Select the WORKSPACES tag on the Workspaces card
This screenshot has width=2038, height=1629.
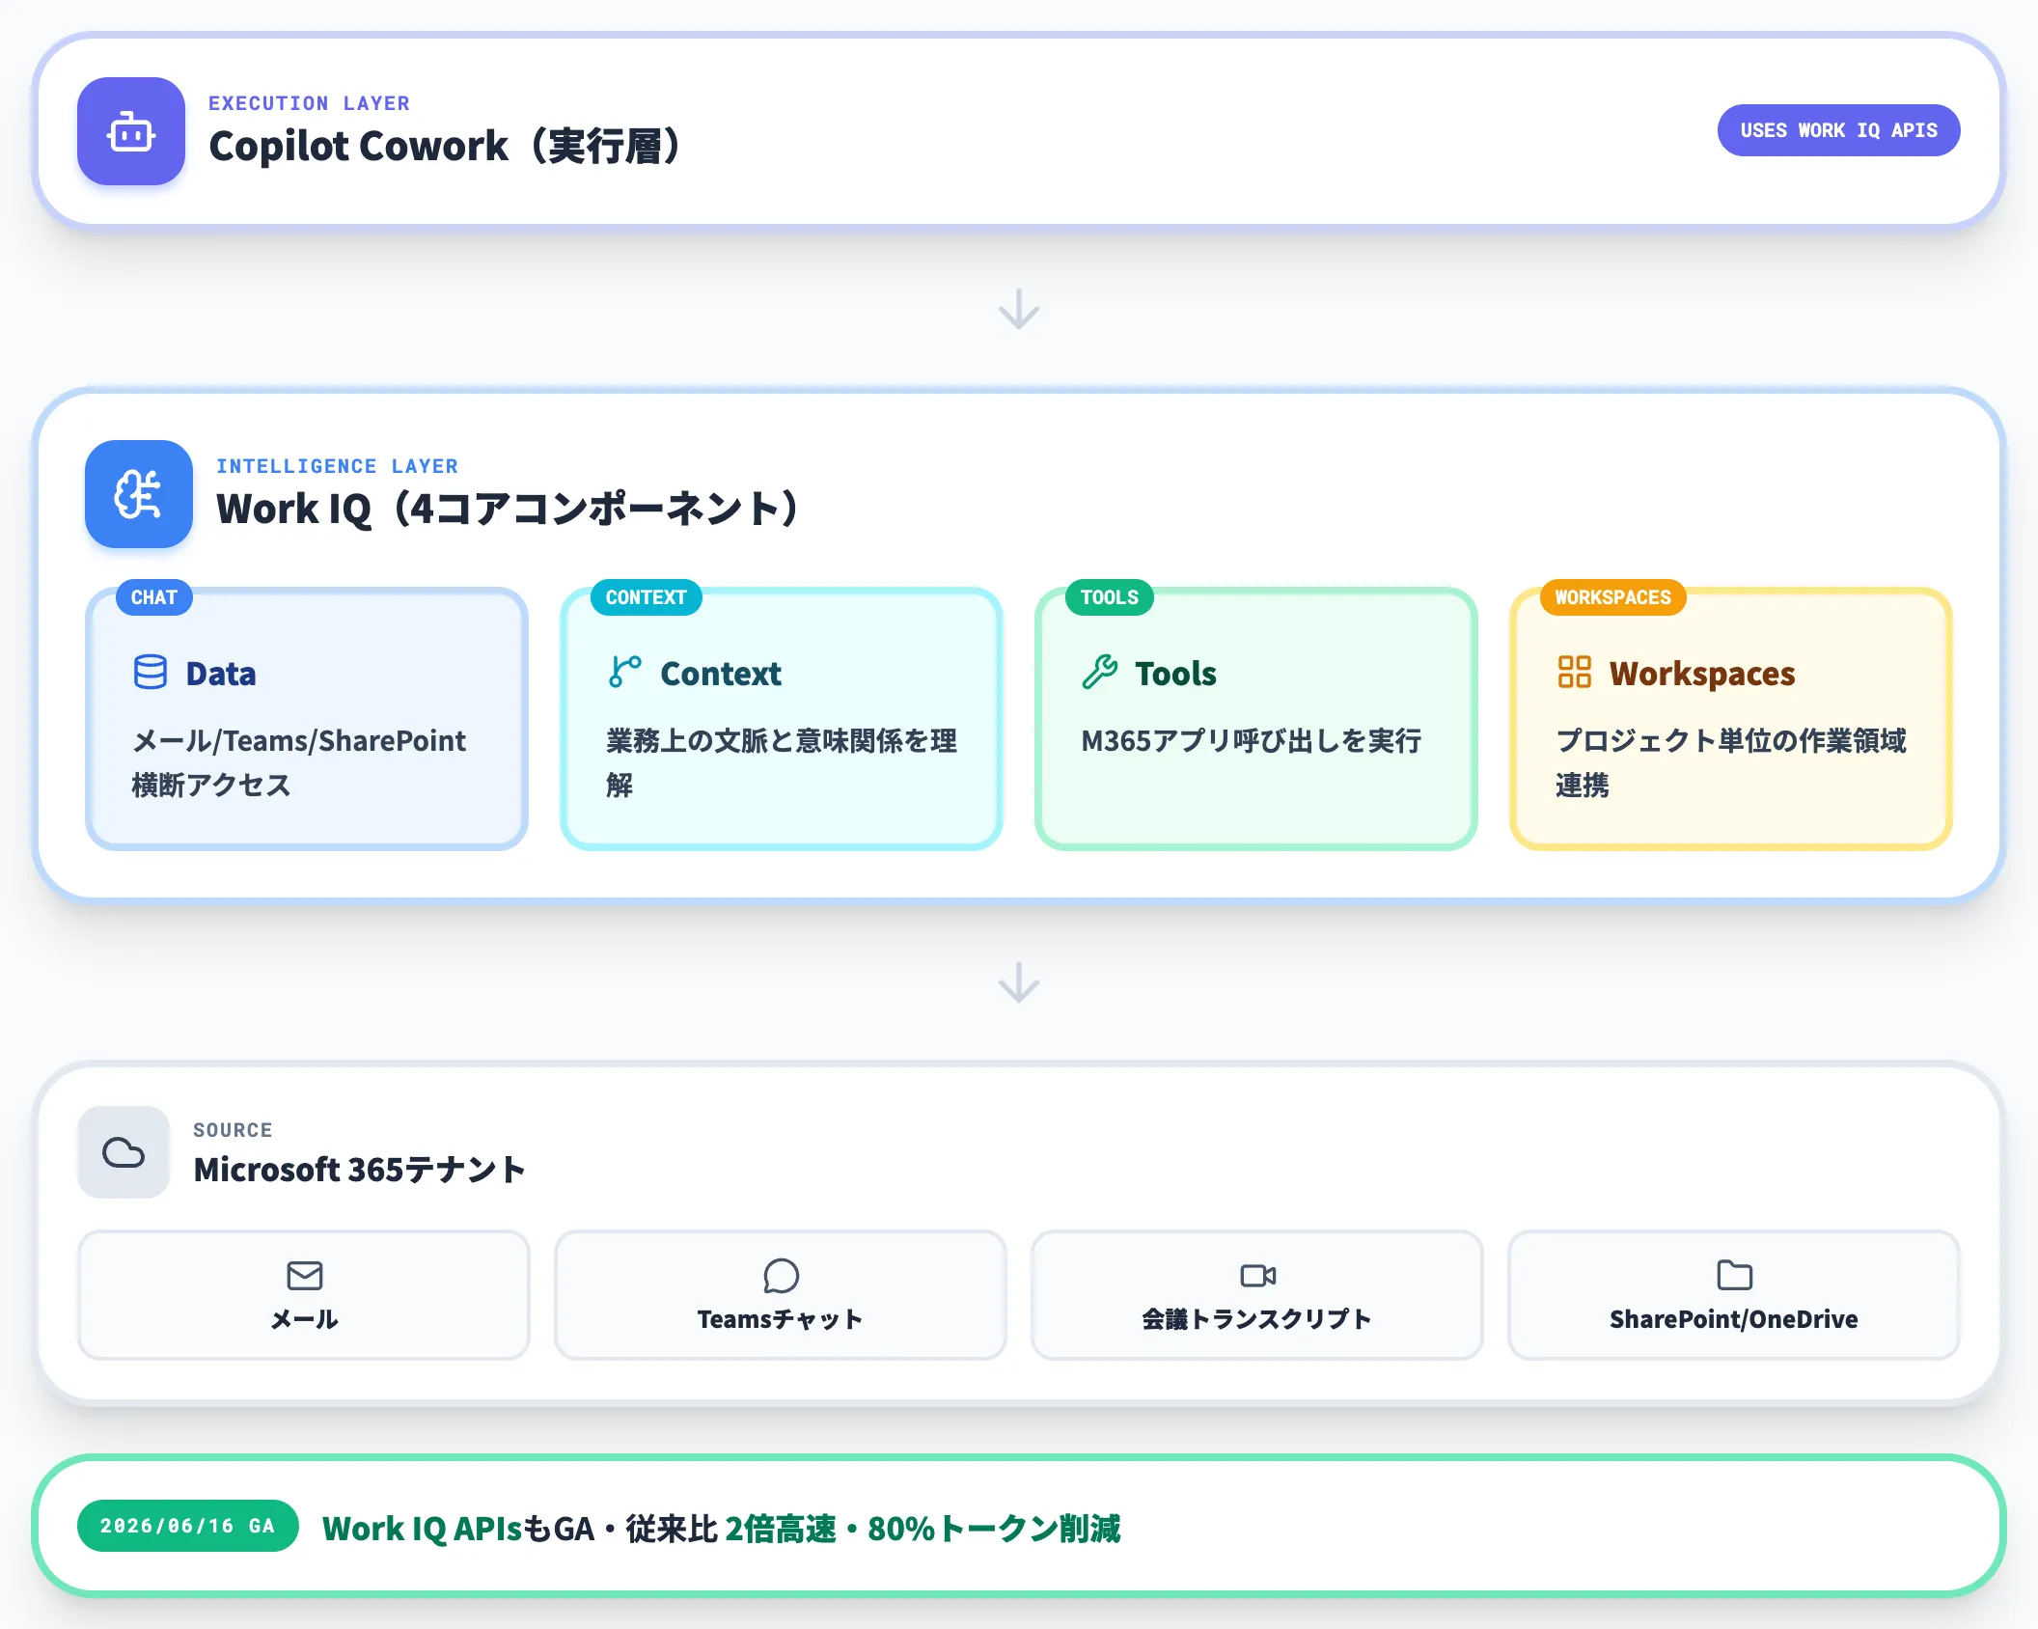coord(1612,597)
